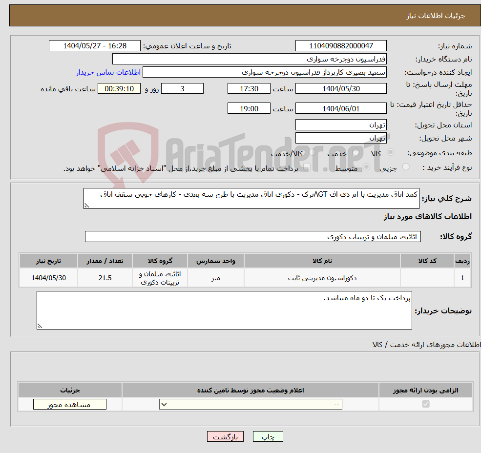Select the جزیی purchase type radio
Image resolution: width=481 pixels, height=453 pixels.
pyautogui.click(x=406, y=166)
